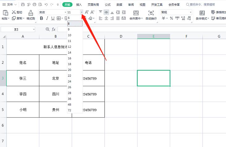Cut selection with the scissors icon
Viewport: 226px width, 147px height.
pos(14,12)
